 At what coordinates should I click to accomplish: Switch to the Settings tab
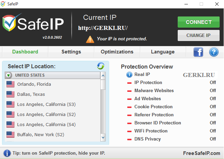pos(71,52)
